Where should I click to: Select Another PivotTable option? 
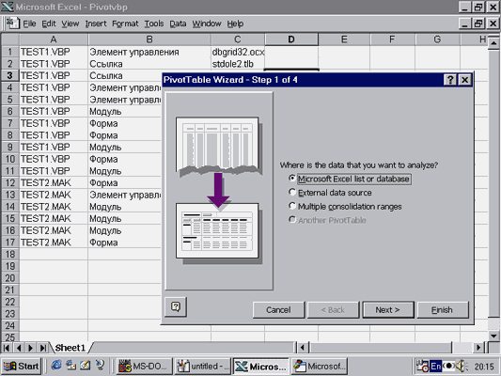pos(327,220)
